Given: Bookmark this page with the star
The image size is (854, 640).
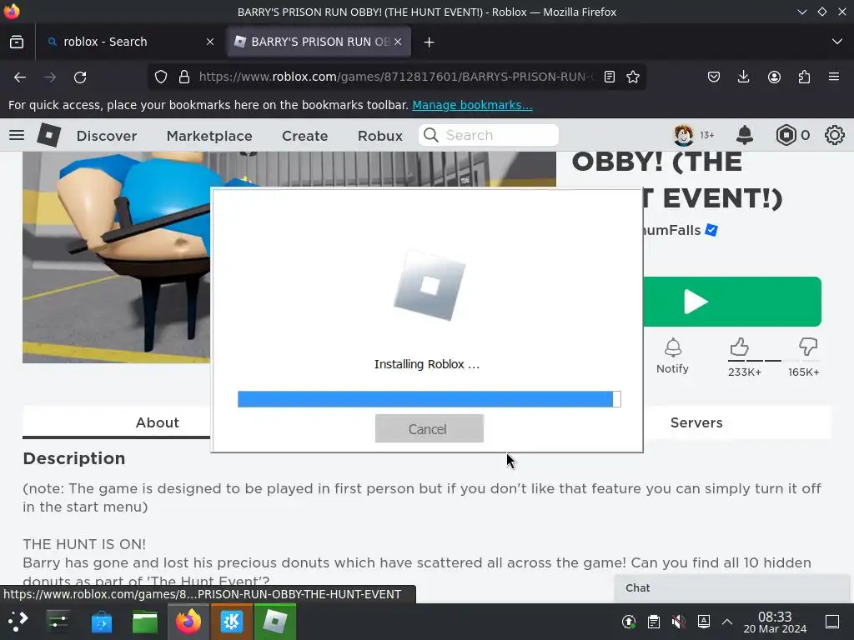Looking at the screenshot, I should click(632, 77).
